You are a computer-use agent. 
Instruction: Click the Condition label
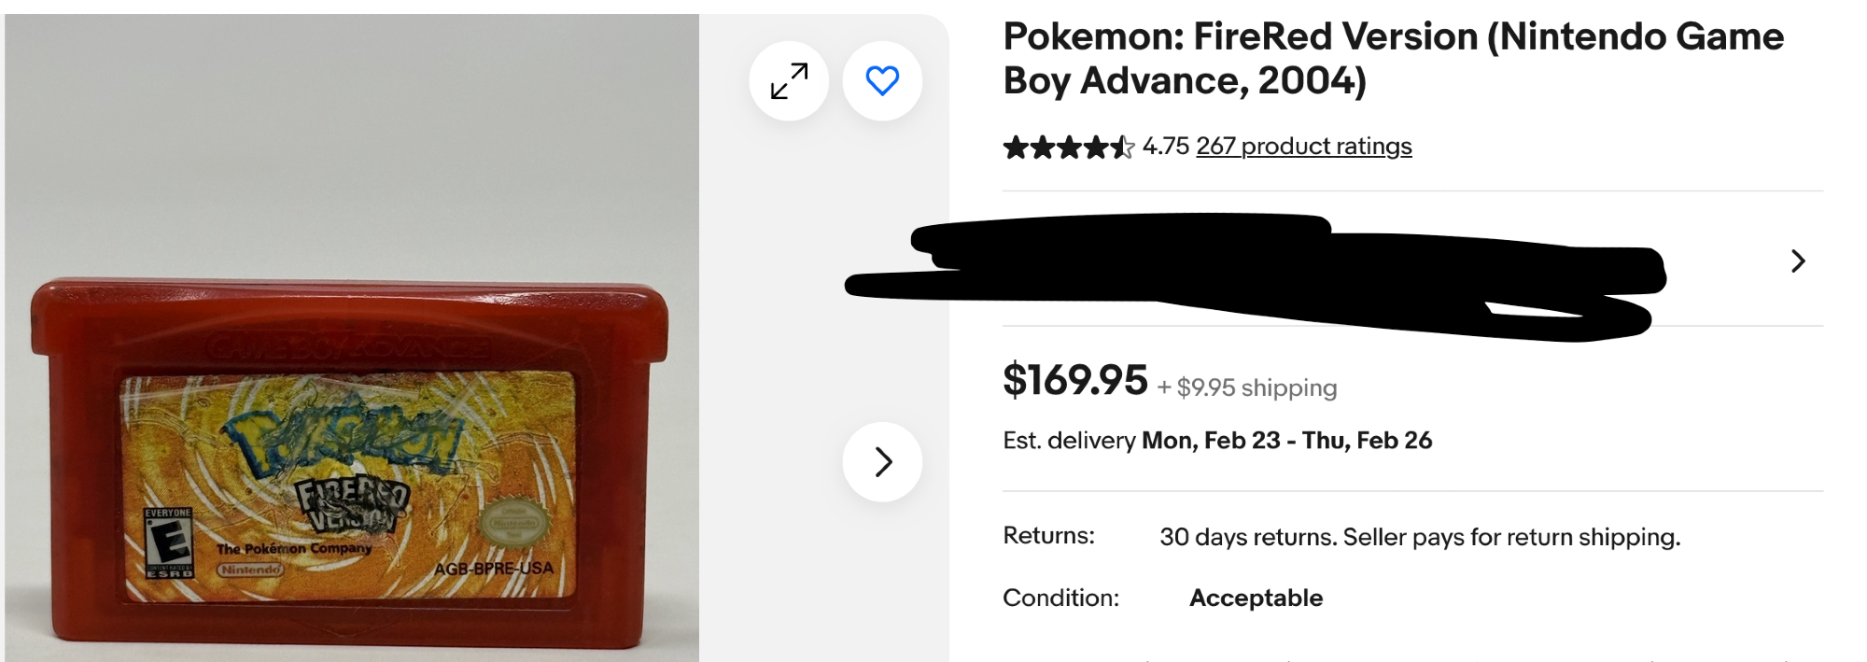point(1060,598)
